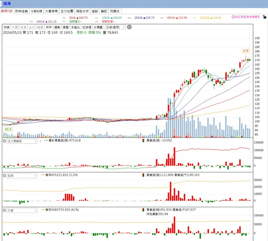268x241 pixels.
Task: Open the 日線(還原) period dropdown
Action: (x=115, y=27)
